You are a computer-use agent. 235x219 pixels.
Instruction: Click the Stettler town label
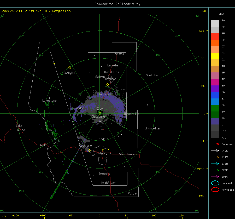[152, 75]
